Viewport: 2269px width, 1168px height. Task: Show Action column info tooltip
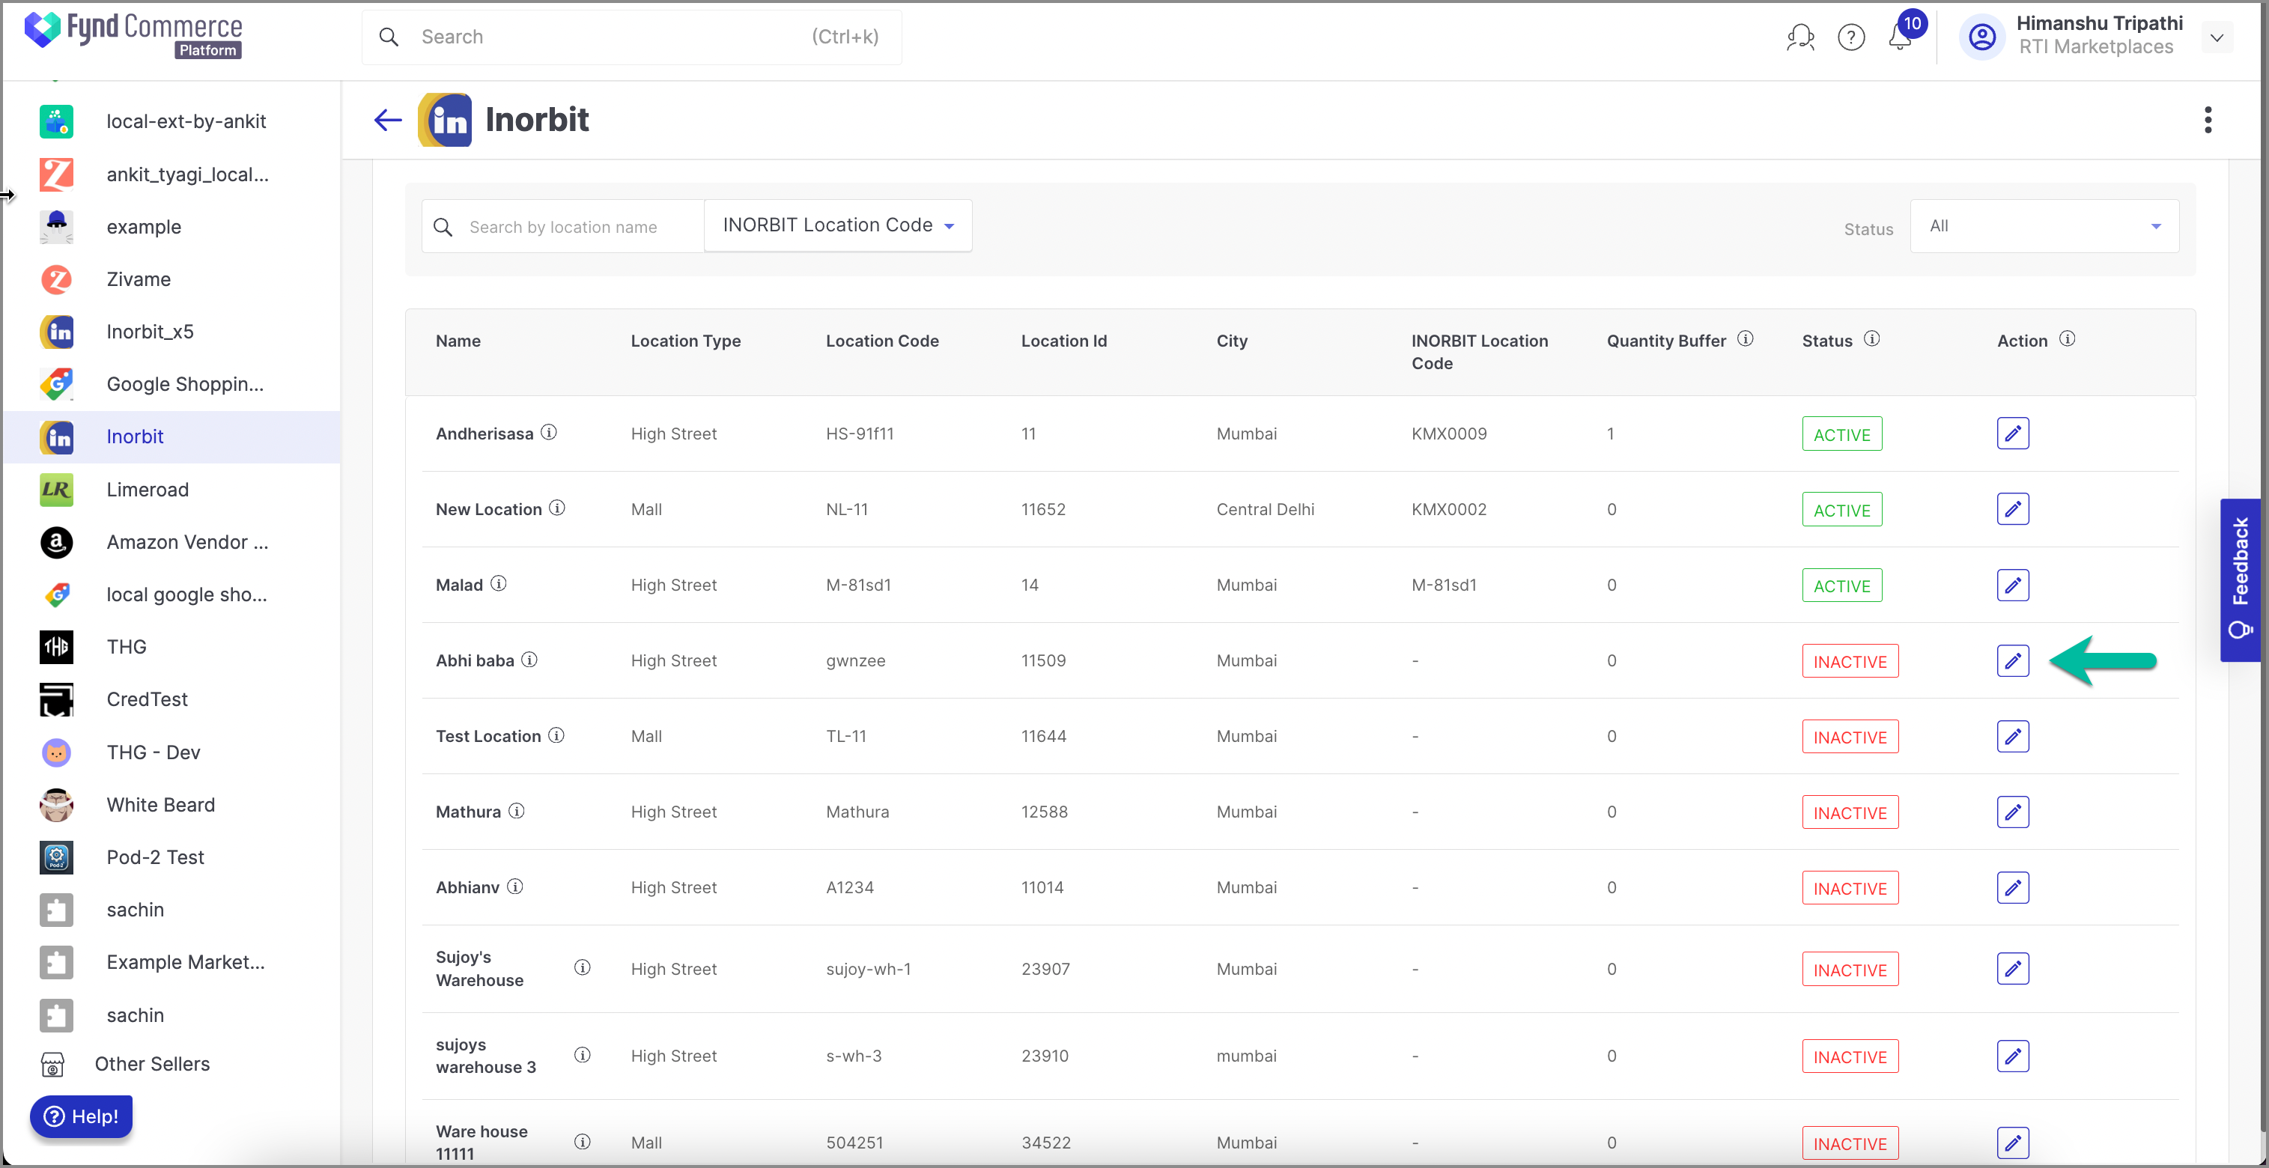tap(2068, 339)
